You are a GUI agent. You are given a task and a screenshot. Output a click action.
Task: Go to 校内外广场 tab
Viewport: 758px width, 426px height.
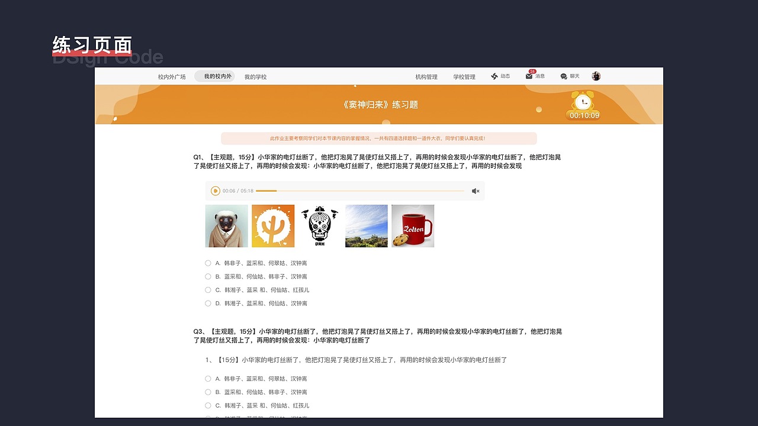[x=172, y=77]
